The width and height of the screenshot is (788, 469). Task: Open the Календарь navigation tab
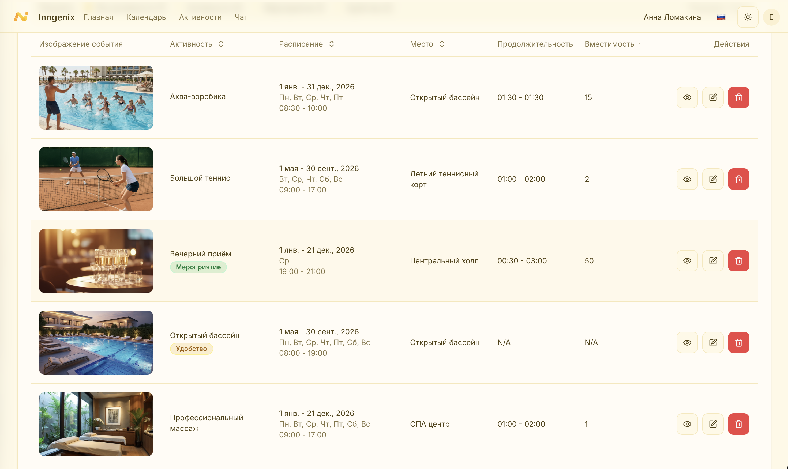click(x=146, y=17)
